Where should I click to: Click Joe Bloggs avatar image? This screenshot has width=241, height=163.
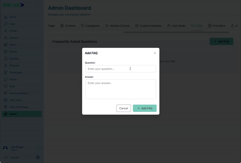(x=5, y=148)
